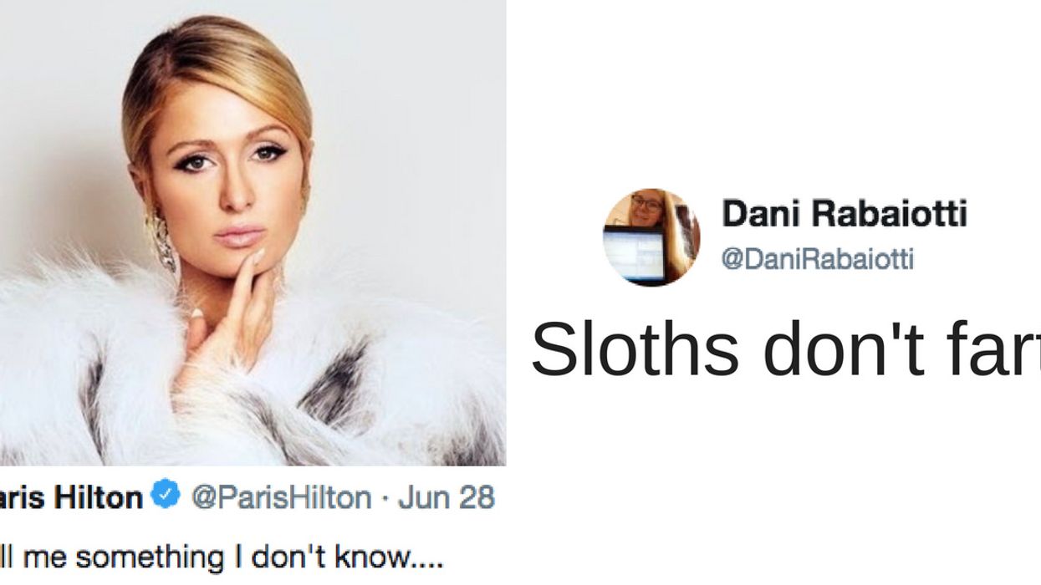Open Dani Rabaiotti's round profile avatar
This screenshot has width=1041, height=585.
(651, 237)
